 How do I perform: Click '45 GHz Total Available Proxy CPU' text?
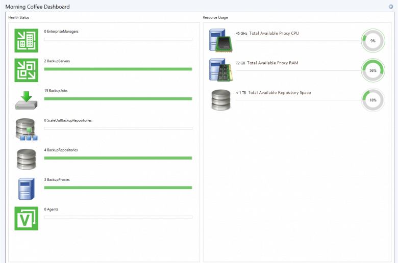coord(267,33)
